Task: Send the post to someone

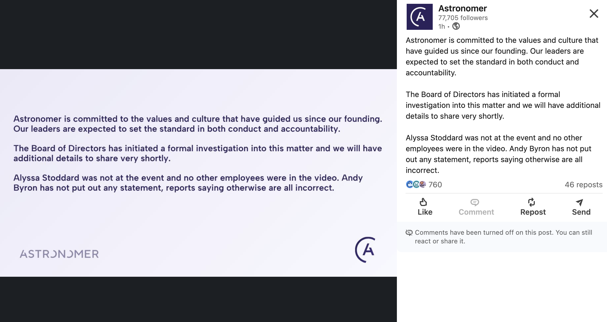Action: (581, 207)
